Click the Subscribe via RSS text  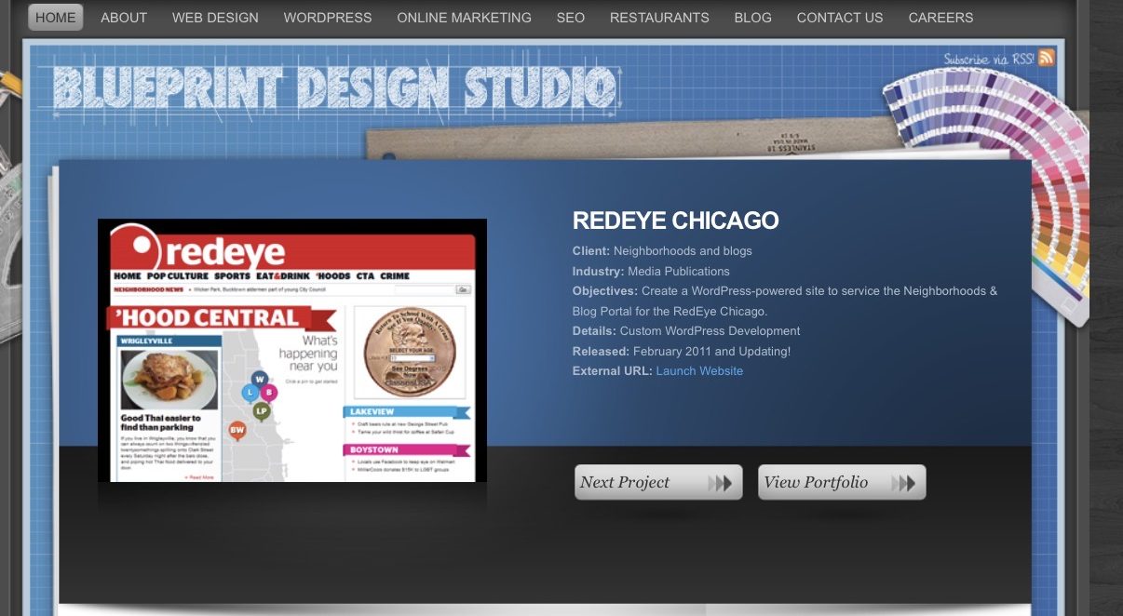[x=989, y=59]
